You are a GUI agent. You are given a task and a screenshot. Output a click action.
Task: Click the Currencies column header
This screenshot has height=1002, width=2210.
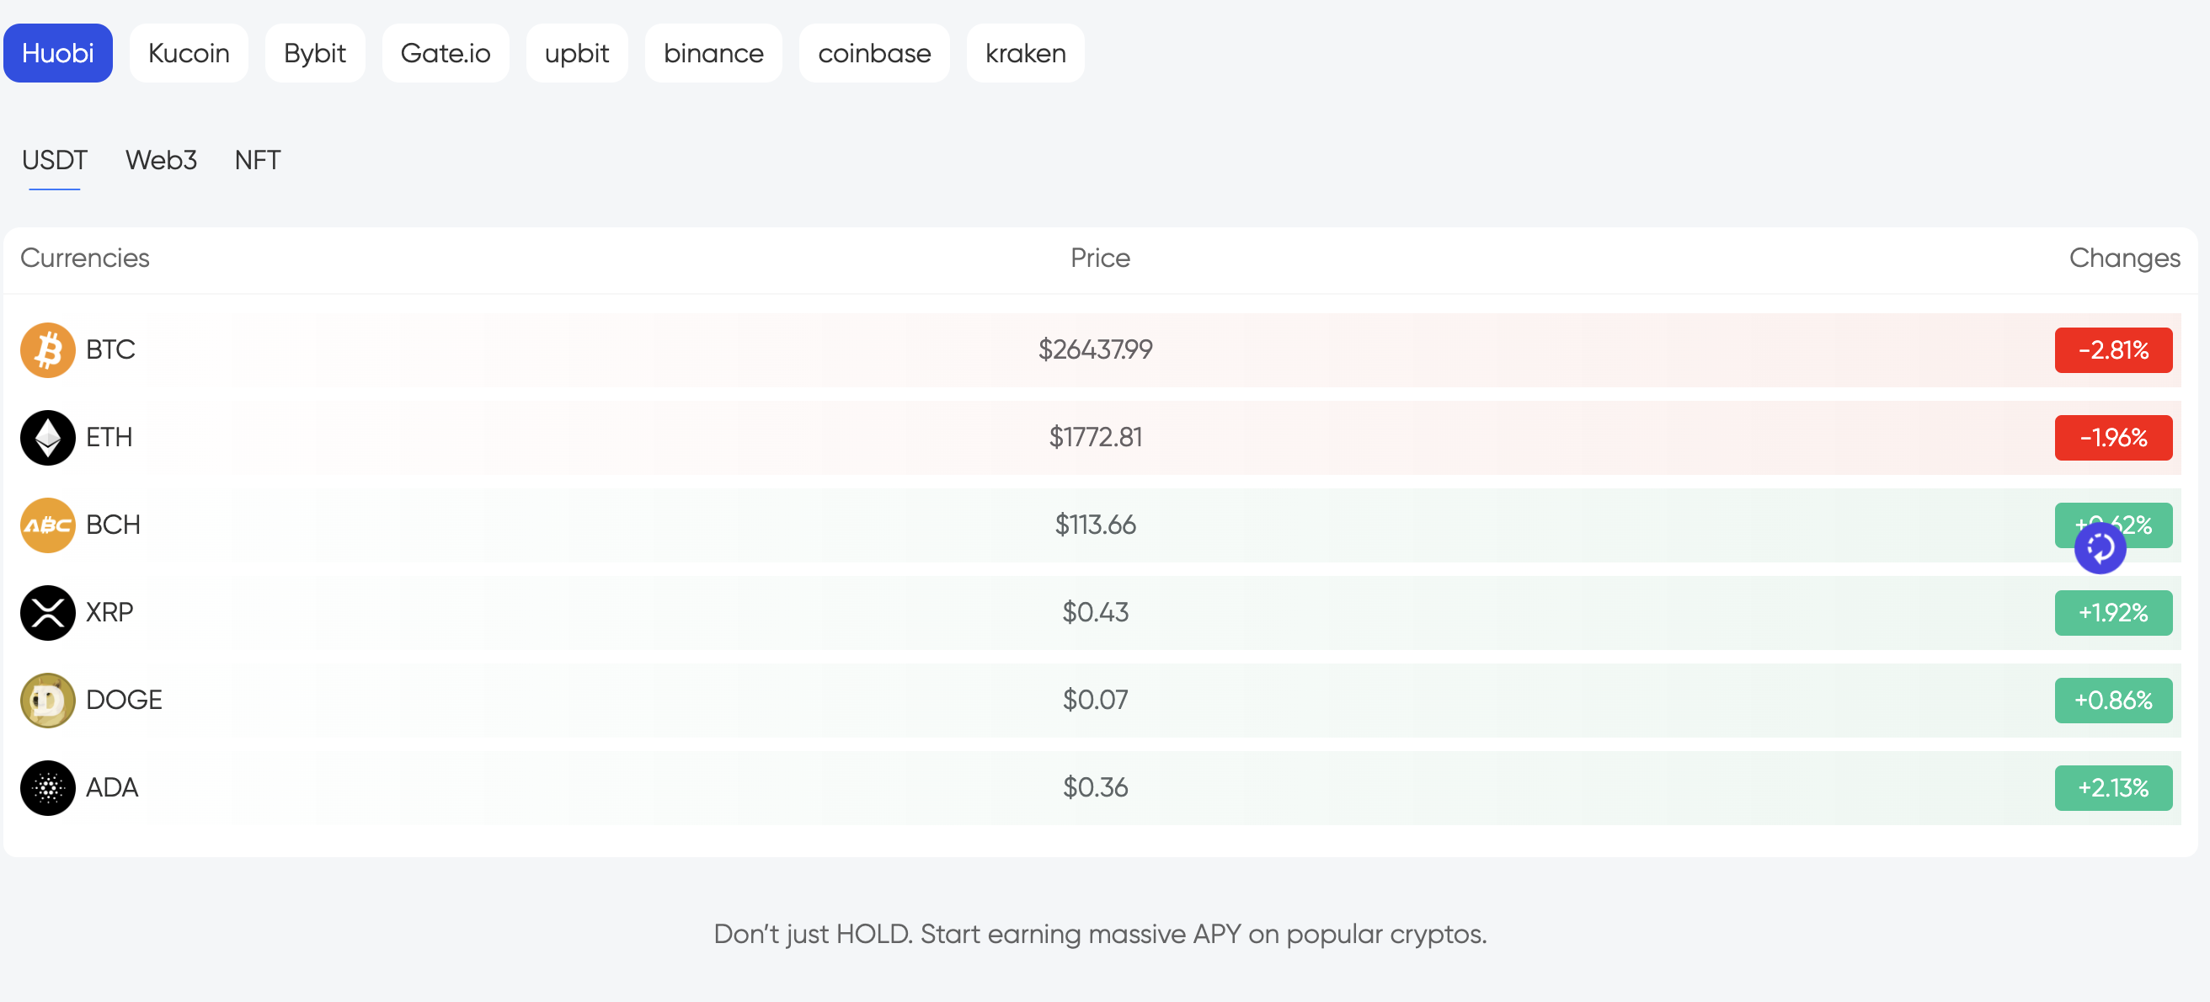85,258
